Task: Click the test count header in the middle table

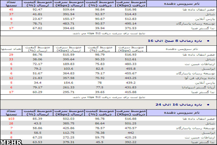Action: 11,49
